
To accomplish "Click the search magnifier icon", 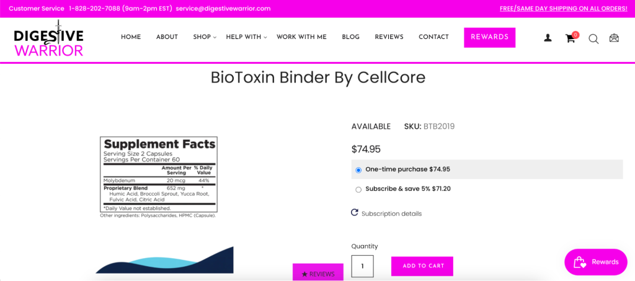I will (x=593, y=39).
